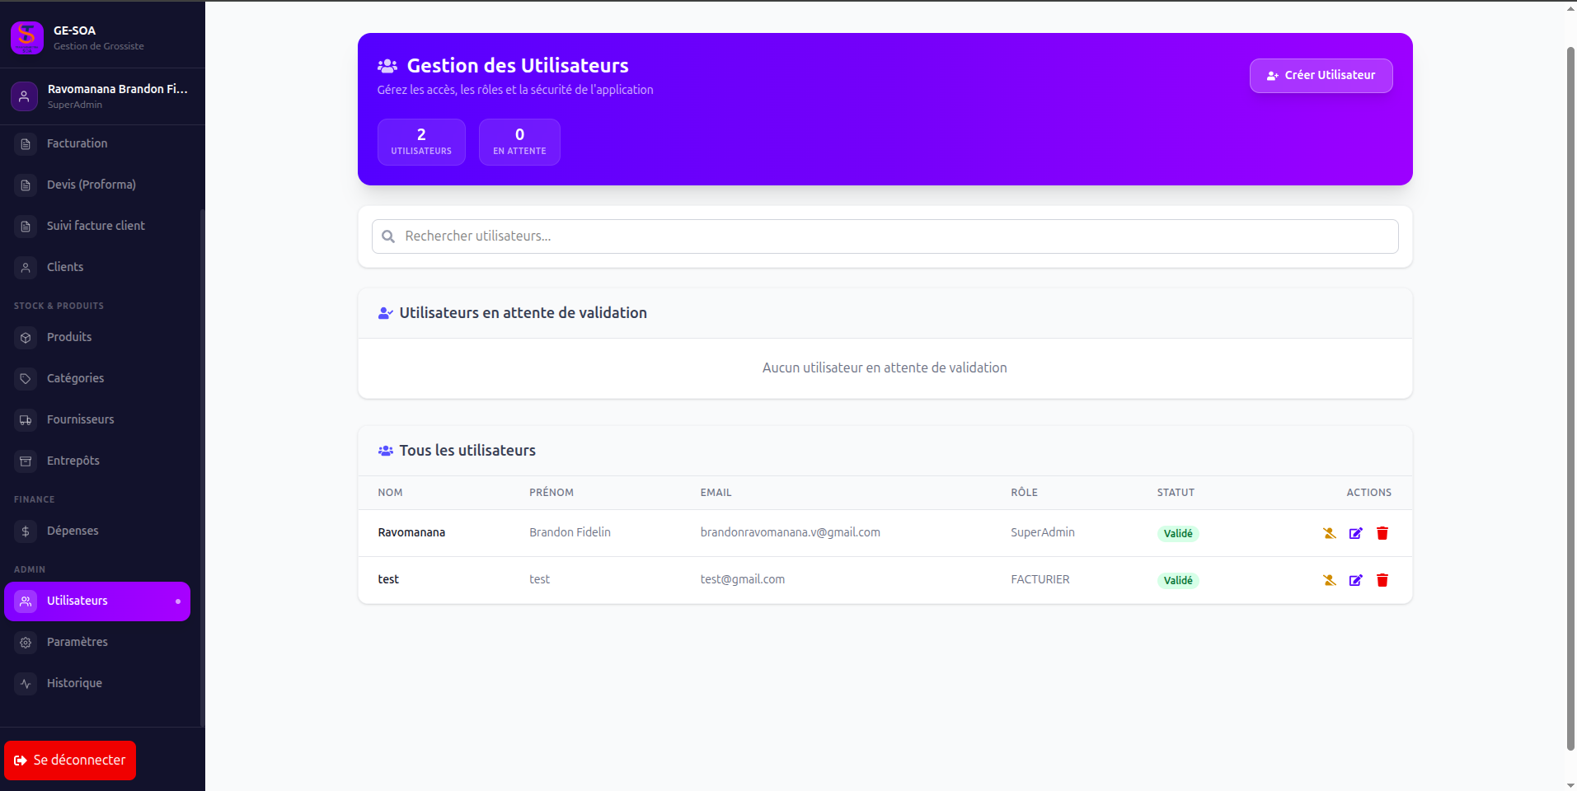
Task: View the Historique page
Action: click(x=97, y=684)
